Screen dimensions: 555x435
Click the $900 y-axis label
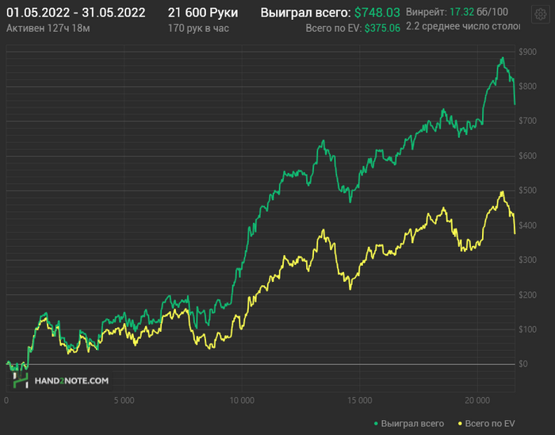pos(527,52)
